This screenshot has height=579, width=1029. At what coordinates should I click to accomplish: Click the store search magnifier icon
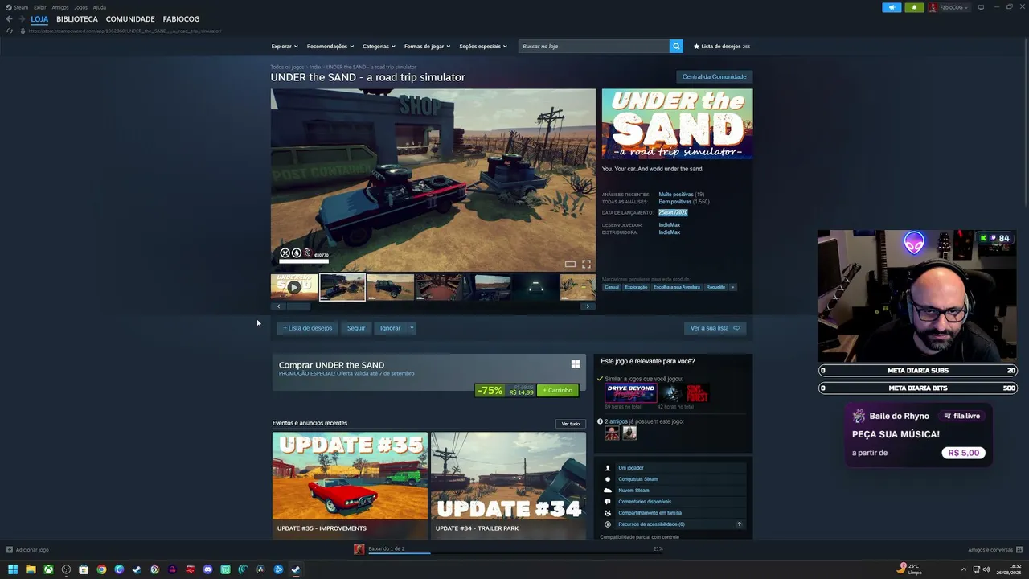(x=676, y=46)
